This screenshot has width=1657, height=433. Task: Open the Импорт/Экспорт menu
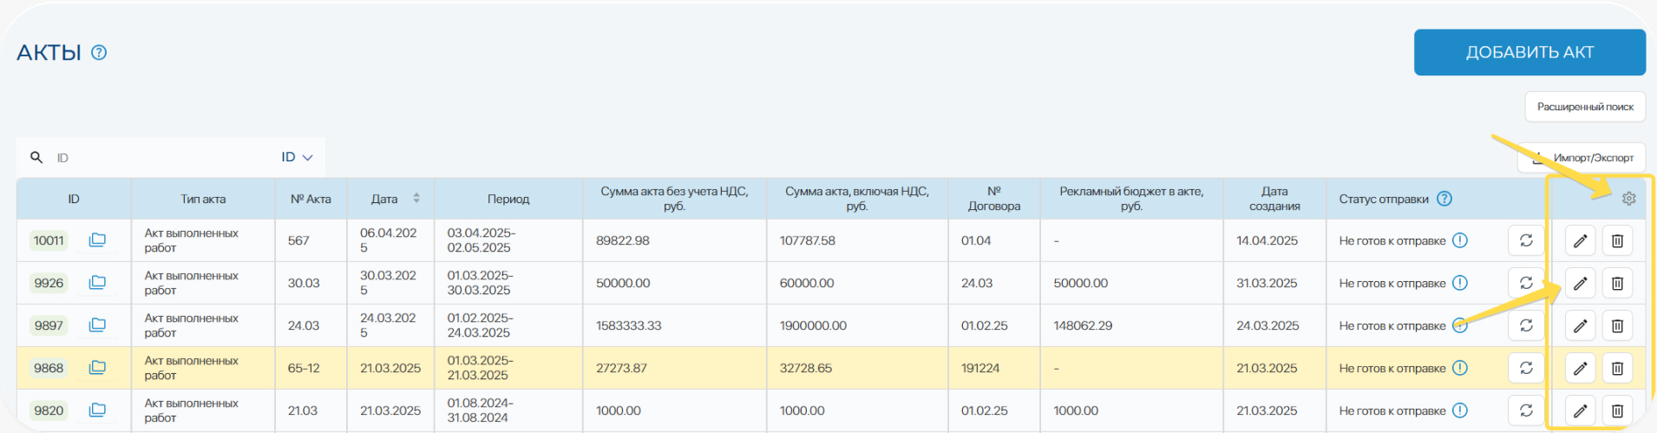coord(1582,158)
